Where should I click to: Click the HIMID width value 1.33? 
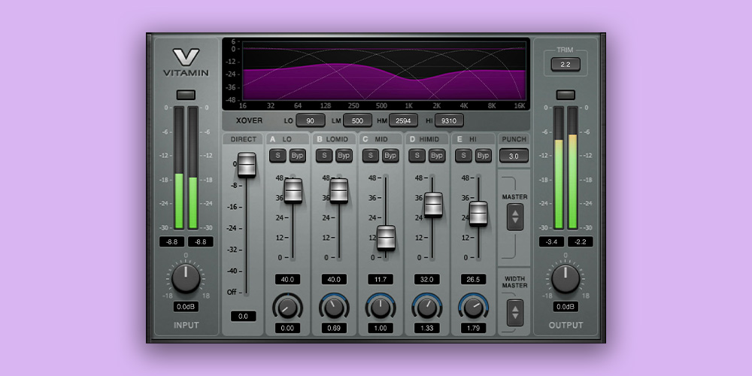pos(427,328)
